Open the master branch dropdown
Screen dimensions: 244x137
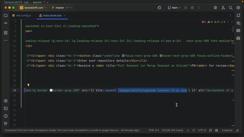[62, 8]
